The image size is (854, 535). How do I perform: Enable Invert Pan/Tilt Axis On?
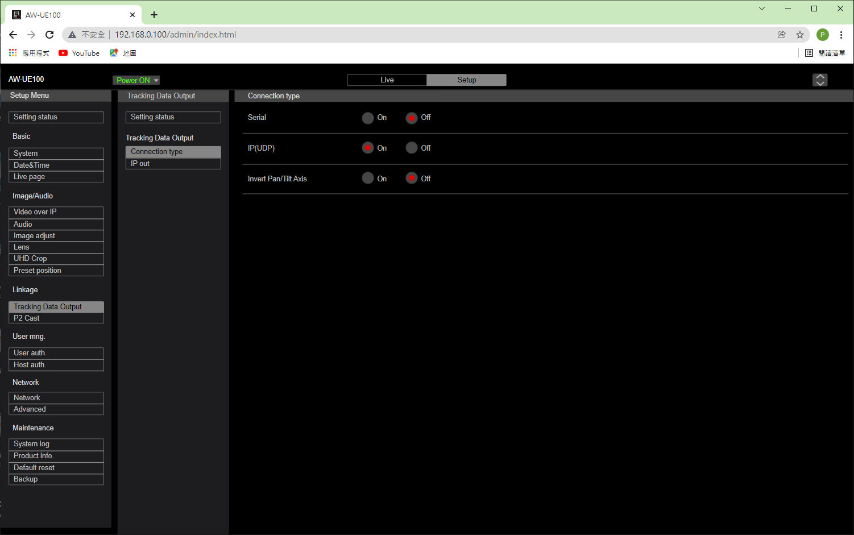point(368,179)
